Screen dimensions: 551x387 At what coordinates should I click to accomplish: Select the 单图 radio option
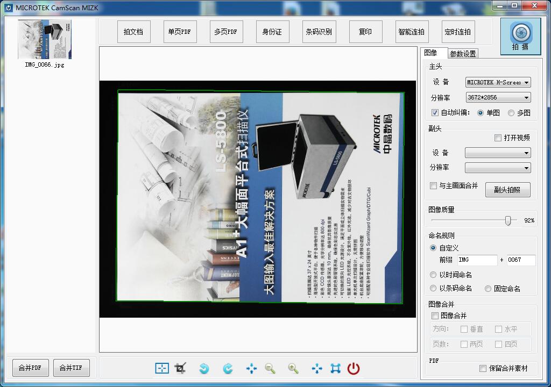[x=481, y=113]
